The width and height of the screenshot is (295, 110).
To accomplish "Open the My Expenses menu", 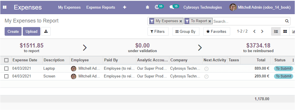I will point(69,7).
